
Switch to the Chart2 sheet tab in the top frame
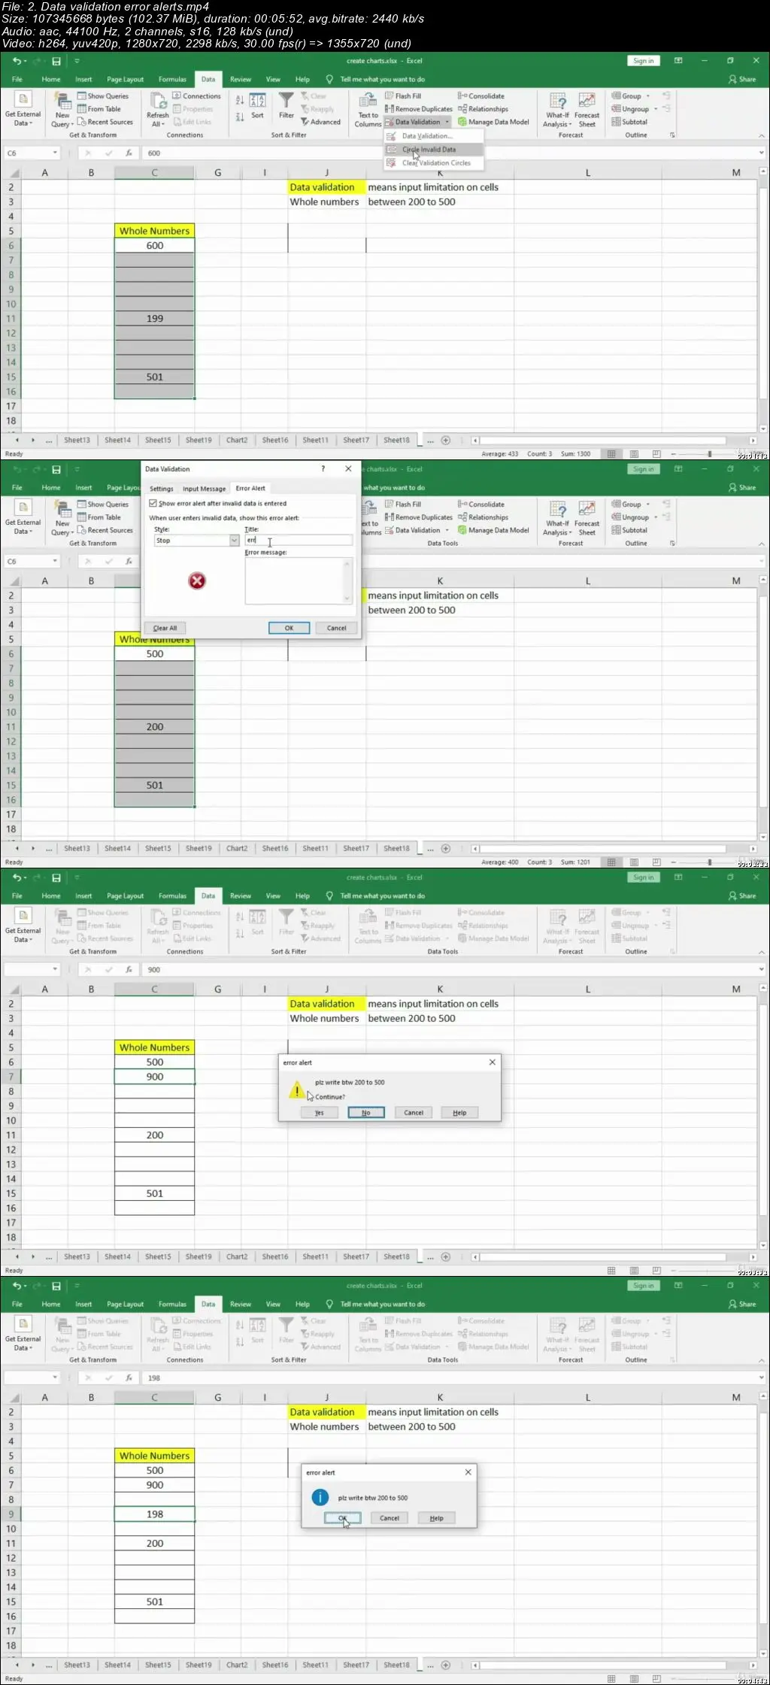point(237,441)
